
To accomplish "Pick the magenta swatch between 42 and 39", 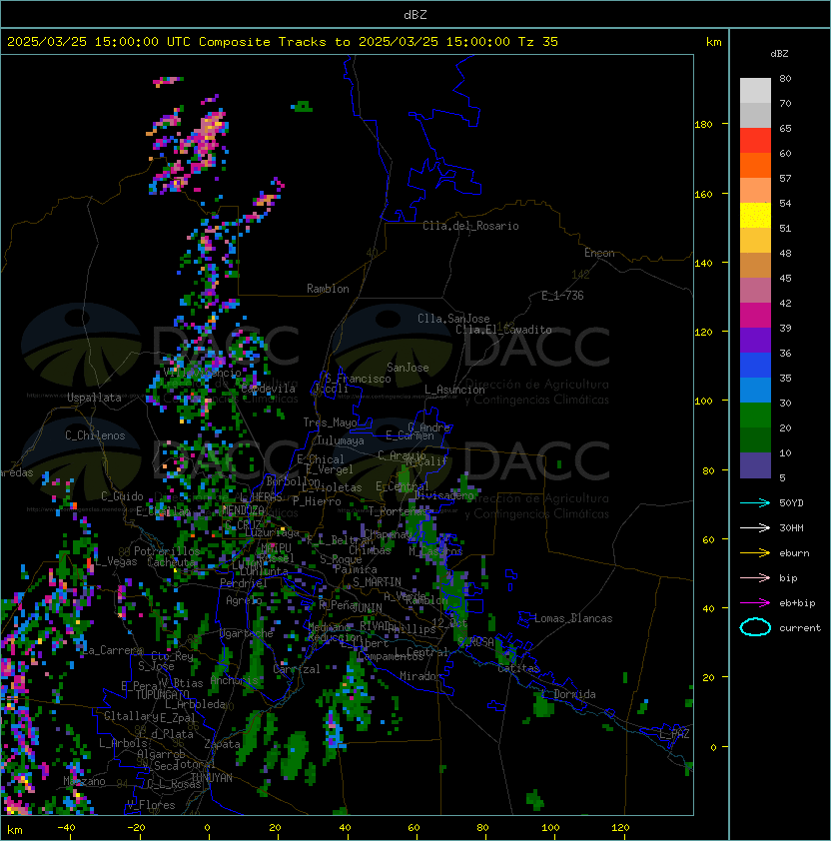I will pos(755,316).
